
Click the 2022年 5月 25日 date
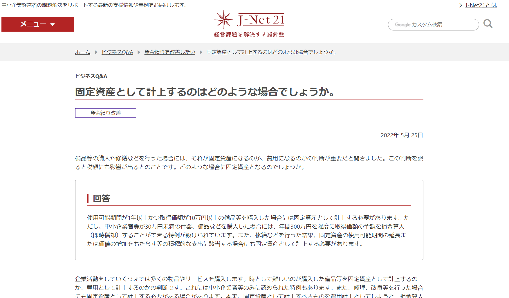pos(402,135)
